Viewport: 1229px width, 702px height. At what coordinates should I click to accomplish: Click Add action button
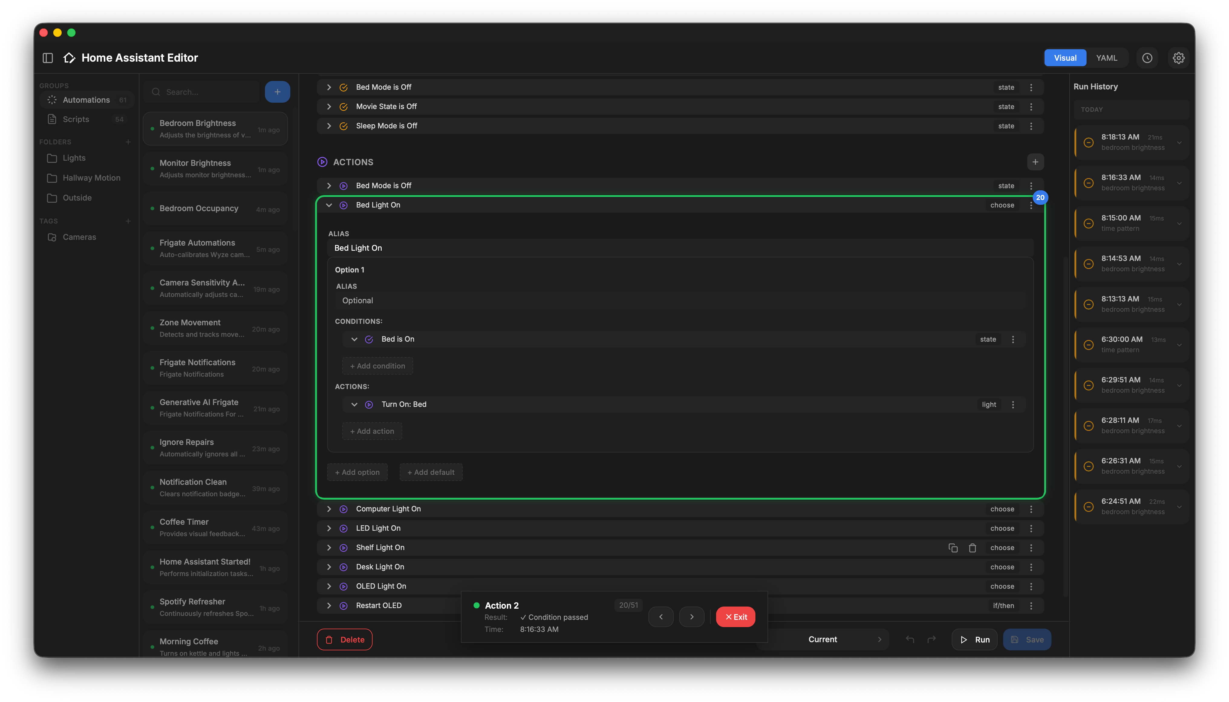(372, 431)
